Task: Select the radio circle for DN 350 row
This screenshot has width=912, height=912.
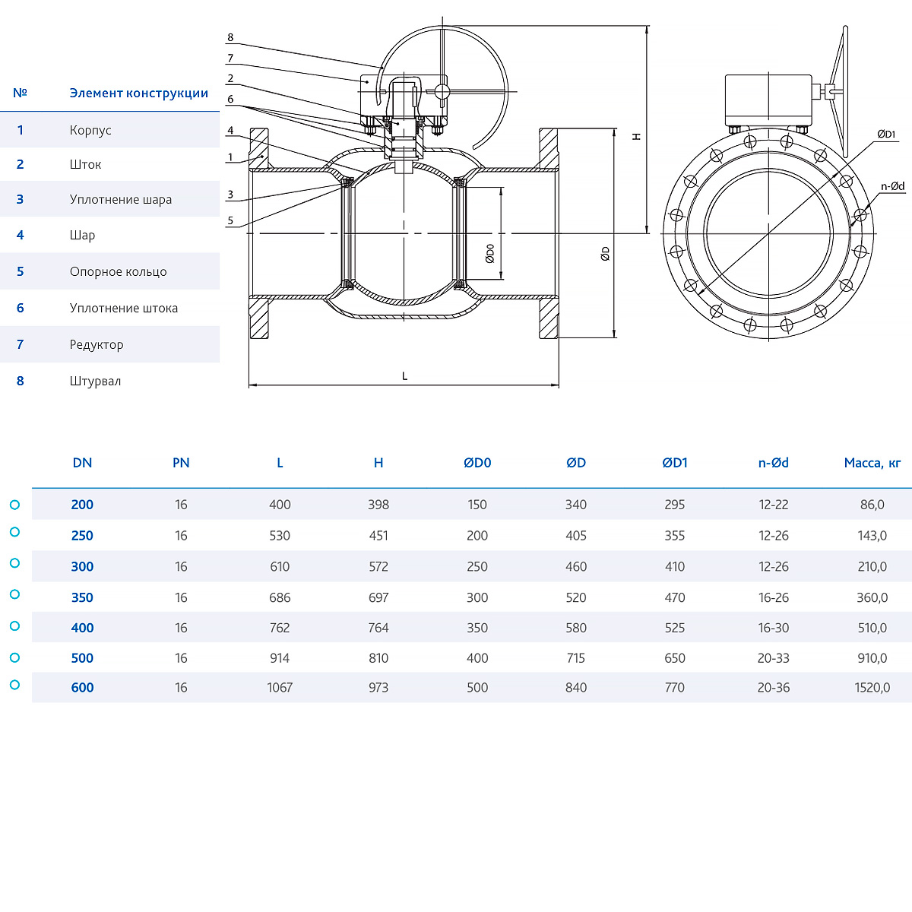Action: point(14,594)
